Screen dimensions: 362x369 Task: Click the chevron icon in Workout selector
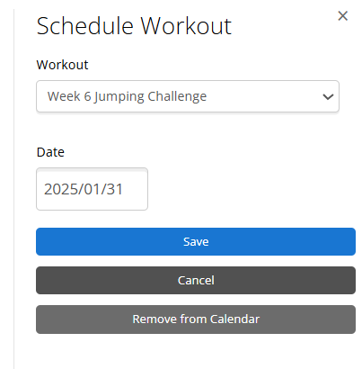pos(328,96)
